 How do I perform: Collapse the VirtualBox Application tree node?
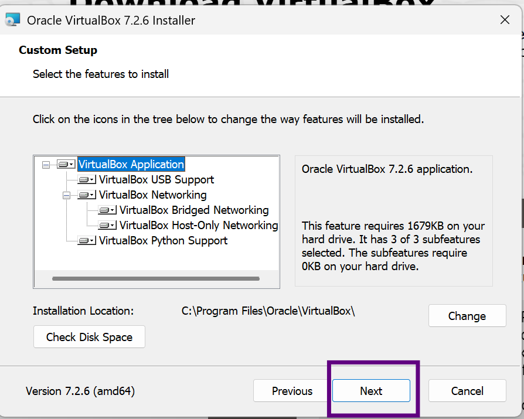tap(46, 165)
